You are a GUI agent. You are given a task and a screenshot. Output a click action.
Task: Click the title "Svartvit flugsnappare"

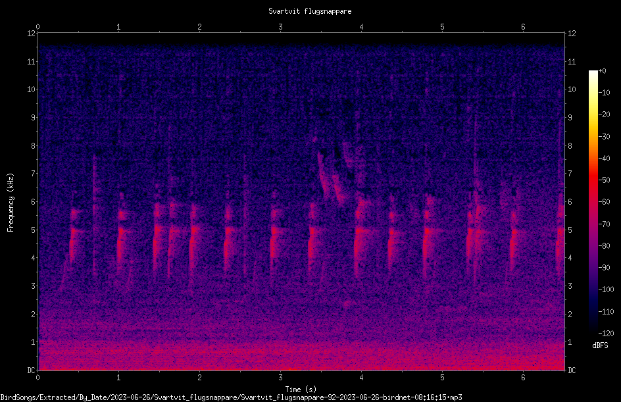[310, 11]
